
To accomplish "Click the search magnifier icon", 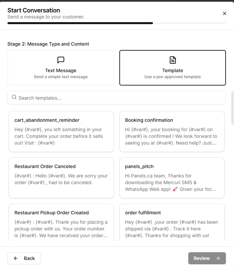I will (14, 97).
